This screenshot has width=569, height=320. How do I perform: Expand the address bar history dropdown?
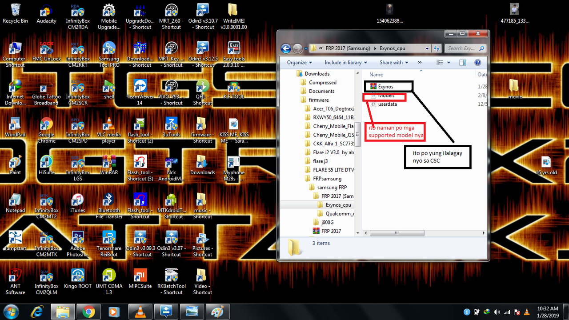click(427, 48)
